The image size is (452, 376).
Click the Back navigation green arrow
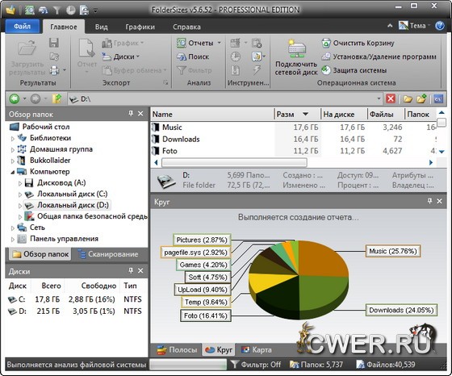click(x=14, y=99)
